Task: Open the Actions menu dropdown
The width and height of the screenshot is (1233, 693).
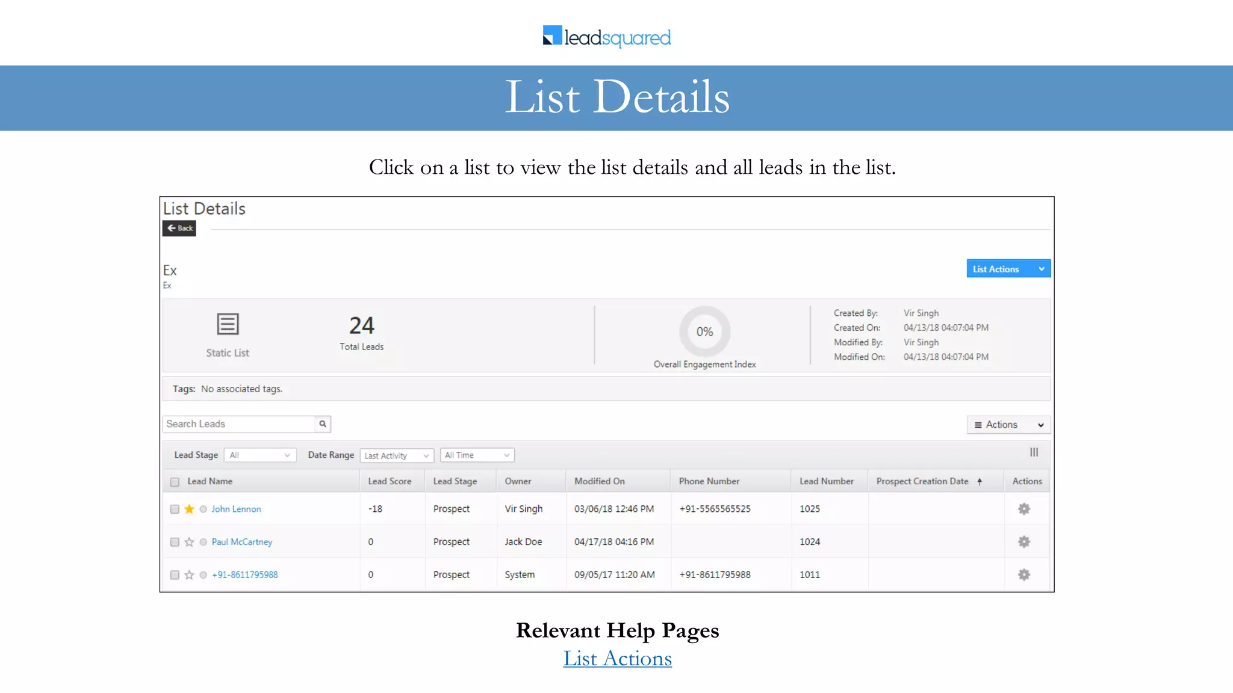Action: (1008, 425)
